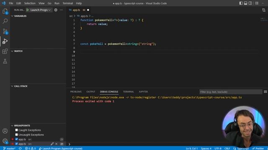268x150 pixels.
Task: Click the master branch indicator in status bar
Action: pyautogui.click(x=9, y=148)
